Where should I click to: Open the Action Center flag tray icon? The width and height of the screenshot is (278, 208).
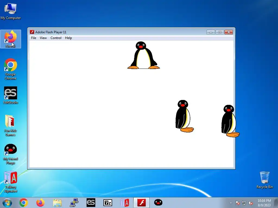[x=238, y=203]
